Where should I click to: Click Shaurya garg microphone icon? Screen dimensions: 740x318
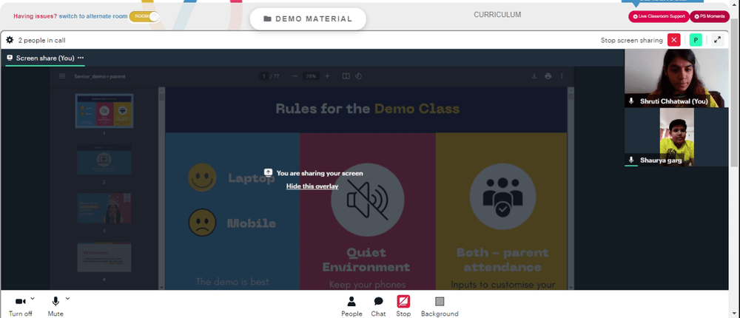(631, 160)
